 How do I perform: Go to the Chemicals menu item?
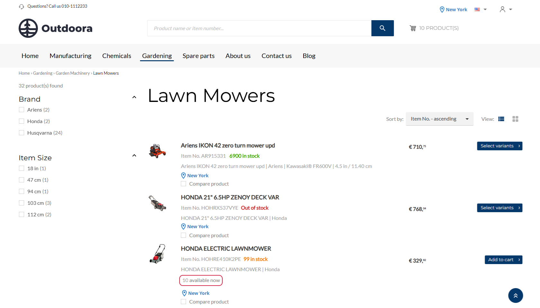[x=117, y=56]
